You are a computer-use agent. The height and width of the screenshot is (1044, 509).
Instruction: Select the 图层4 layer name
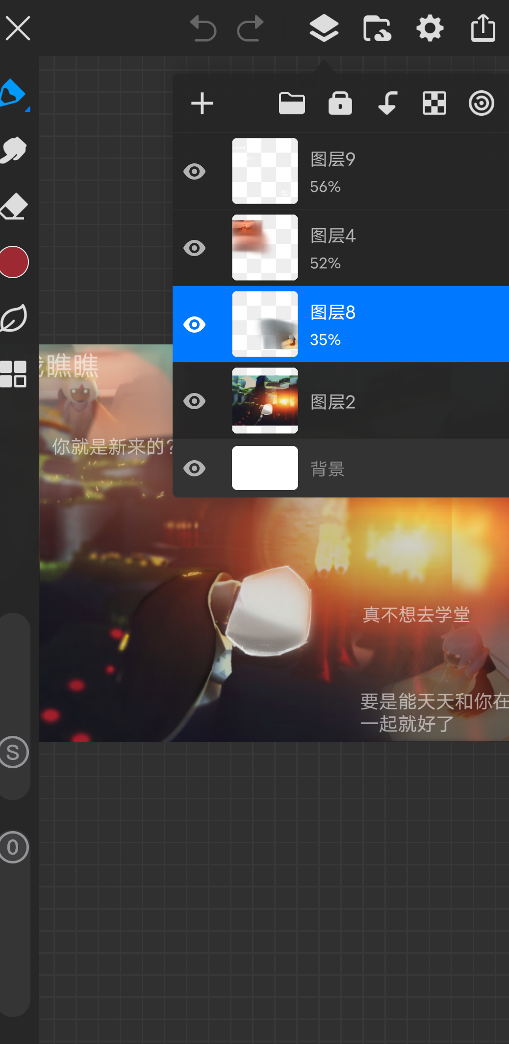(x=333, y=235)
